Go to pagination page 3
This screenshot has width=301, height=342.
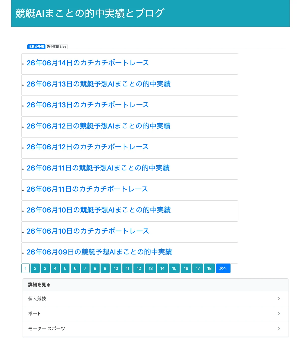45,268
